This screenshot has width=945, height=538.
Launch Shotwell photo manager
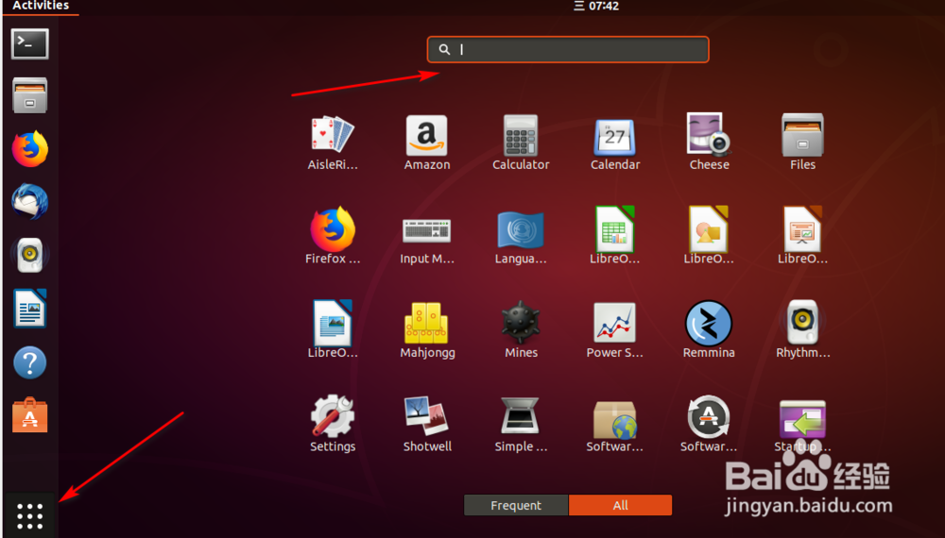pos(427,424)
